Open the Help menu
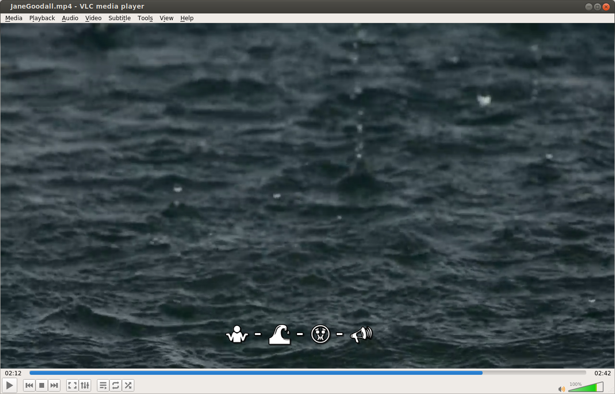Viewport: 615px width, 394px height. coord(187,18)
